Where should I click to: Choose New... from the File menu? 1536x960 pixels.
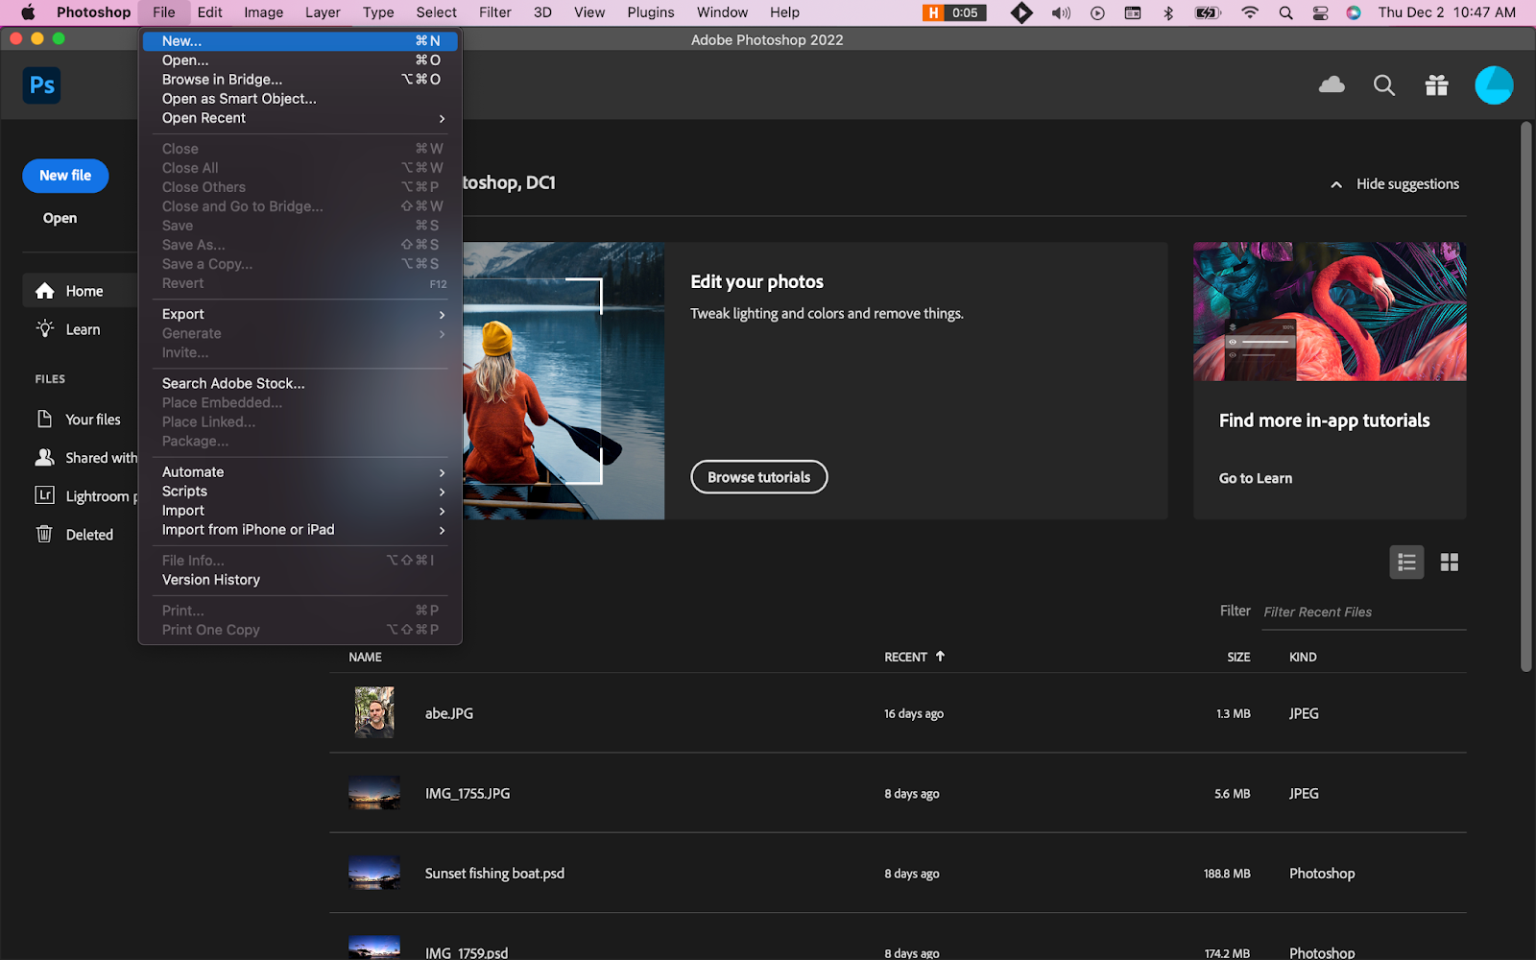tap(300, 41)
